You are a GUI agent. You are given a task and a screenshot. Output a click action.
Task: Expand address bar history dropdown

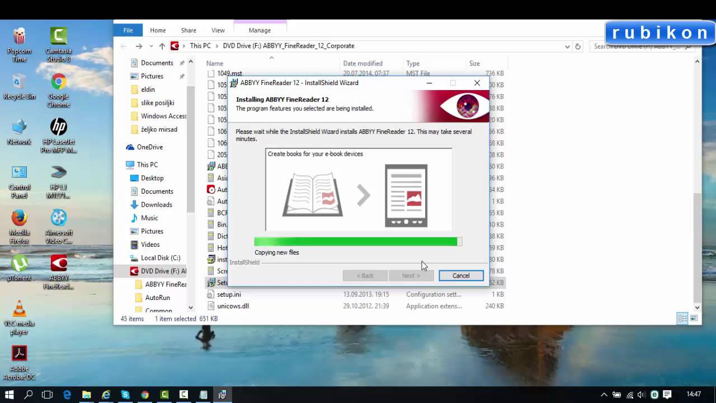click(567, 46)
